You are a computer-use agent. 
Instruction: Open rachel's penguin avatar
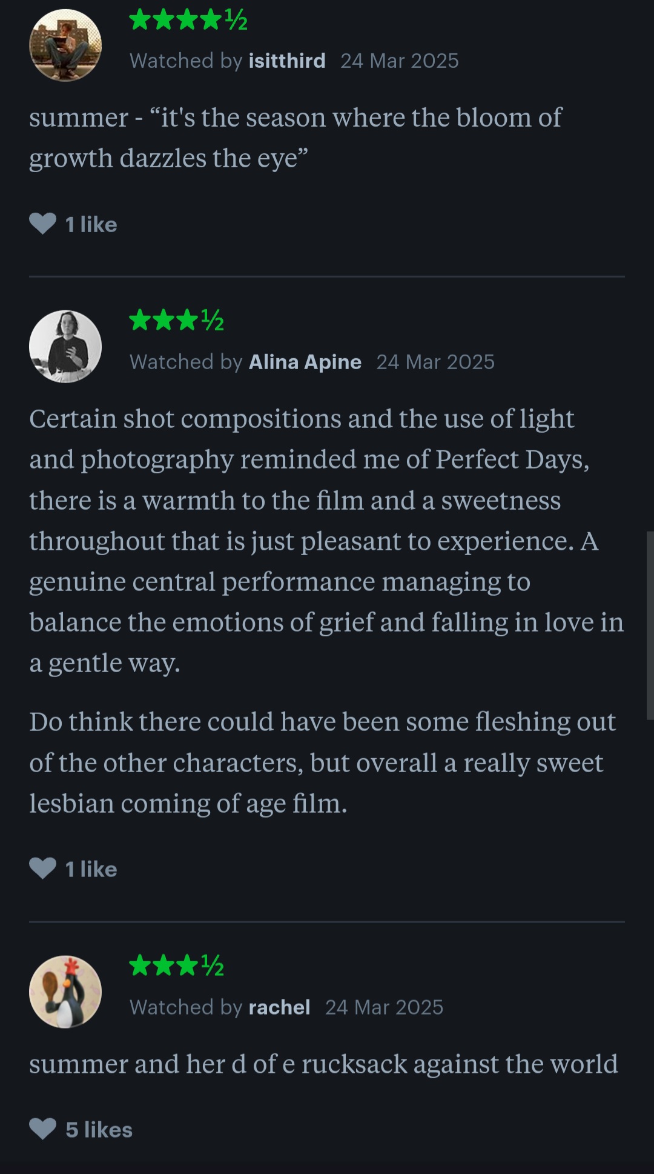point(65,992)
